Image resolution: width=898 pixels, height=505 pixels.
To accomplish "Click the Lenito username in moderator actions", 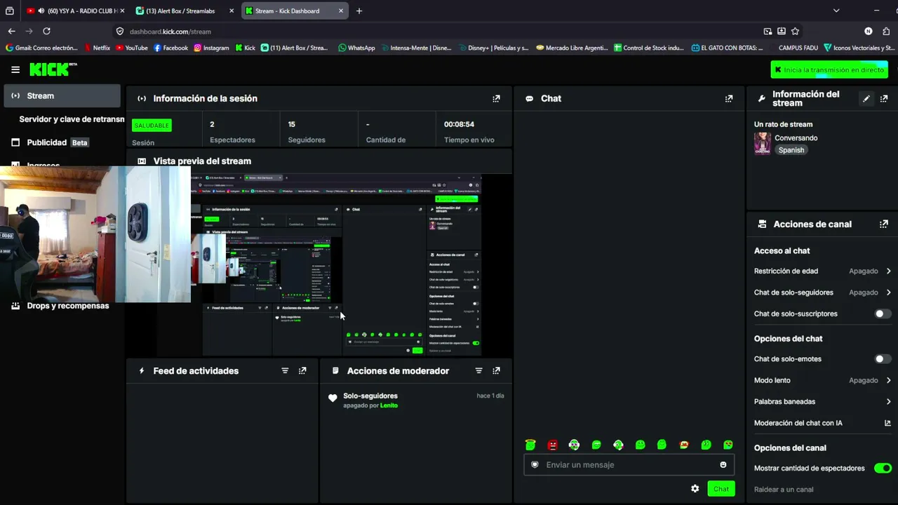I will coord(389,405).
